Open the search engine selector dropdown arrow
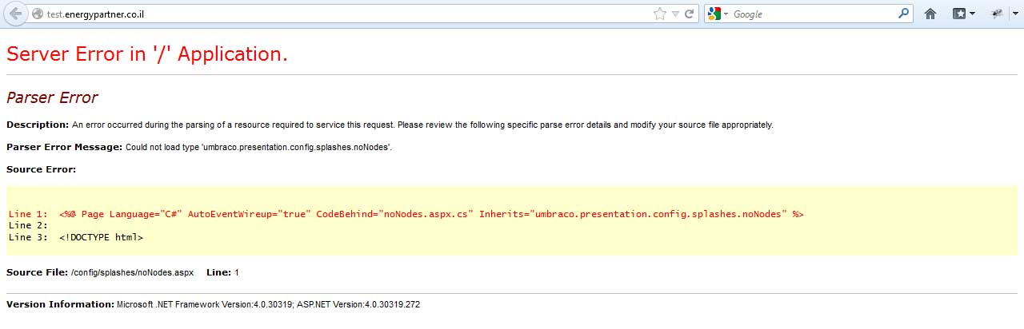The image size is (1024, 329). [x=726, y=14]
